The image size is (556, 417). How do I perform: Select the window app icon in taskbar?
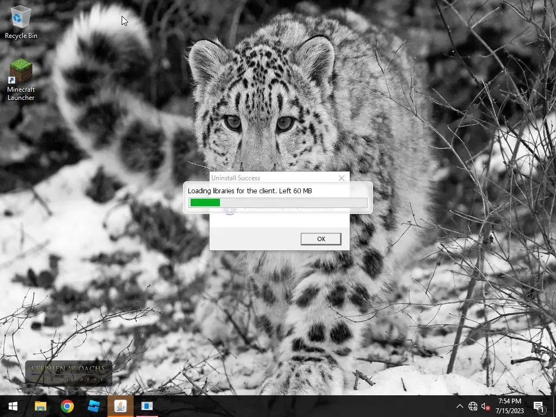[147, 406]
